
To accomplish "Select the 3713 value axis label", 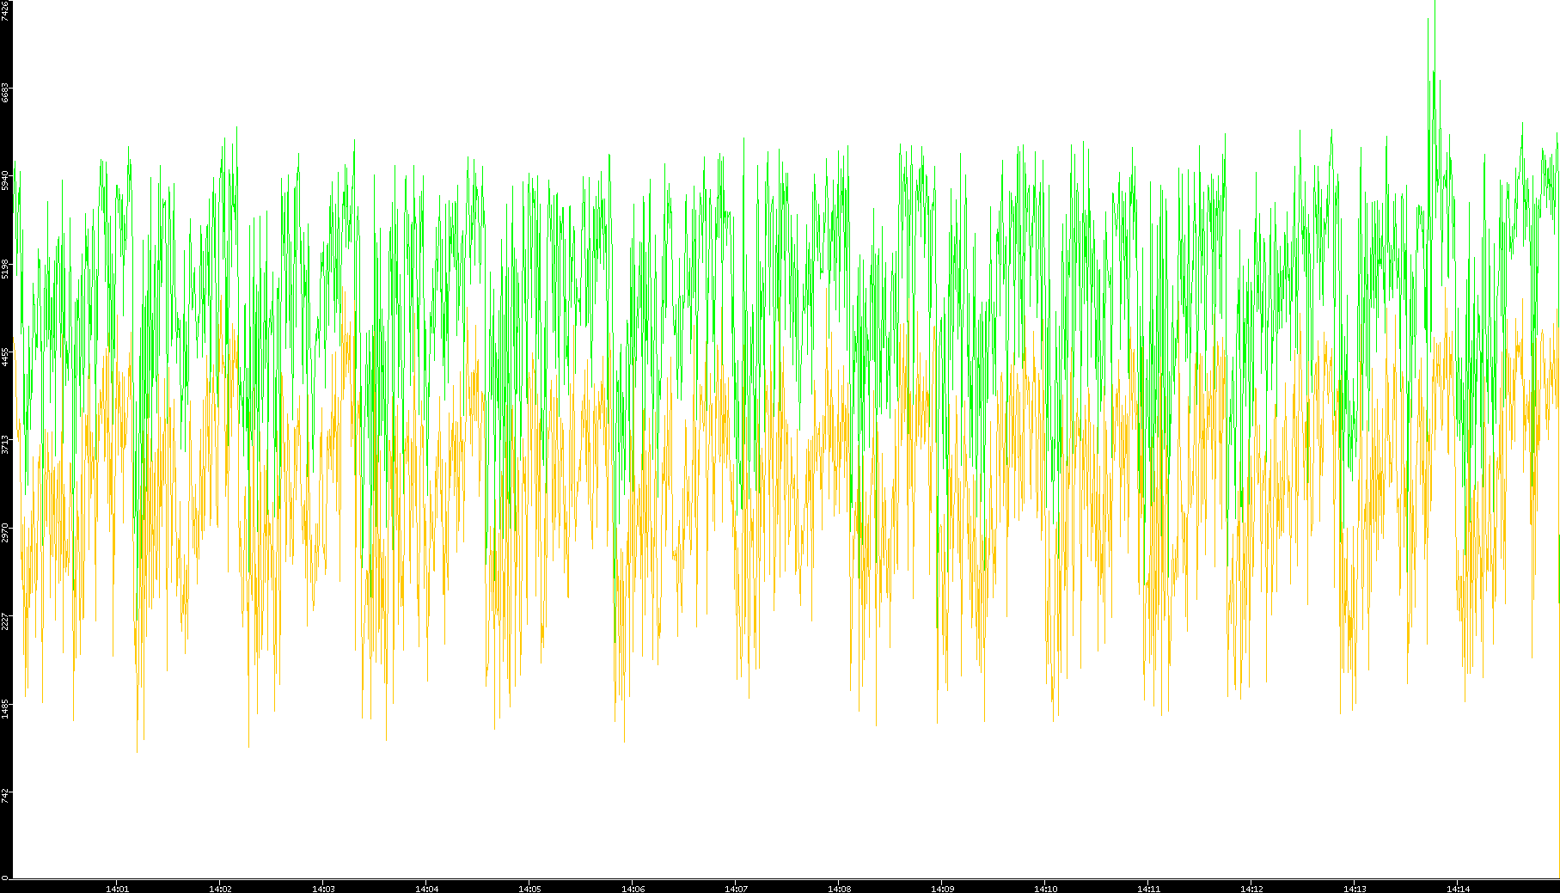I will [5, 444].
